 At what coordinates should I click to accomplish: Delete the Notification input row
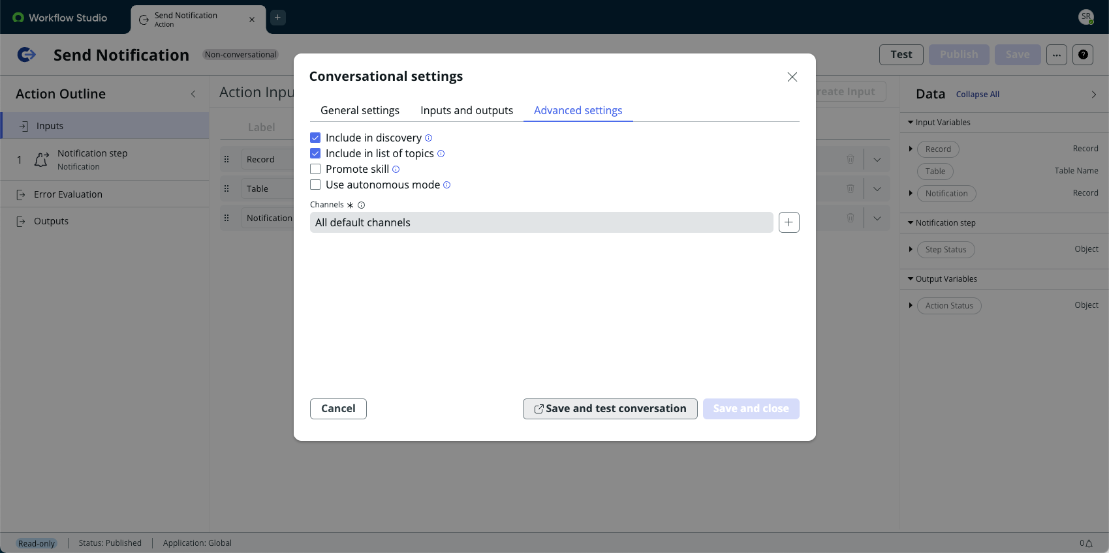850,218
